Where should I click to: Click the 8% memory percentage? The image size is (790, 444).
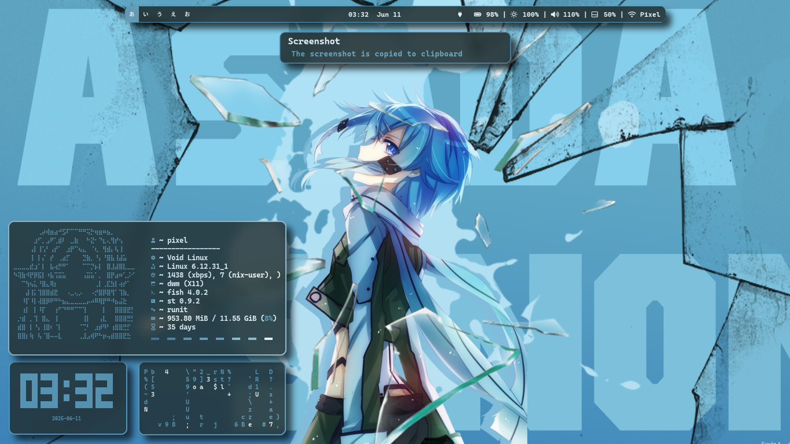[x=269, y=319]
